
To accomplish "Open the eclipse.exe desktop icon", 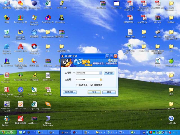I will 34,3.
